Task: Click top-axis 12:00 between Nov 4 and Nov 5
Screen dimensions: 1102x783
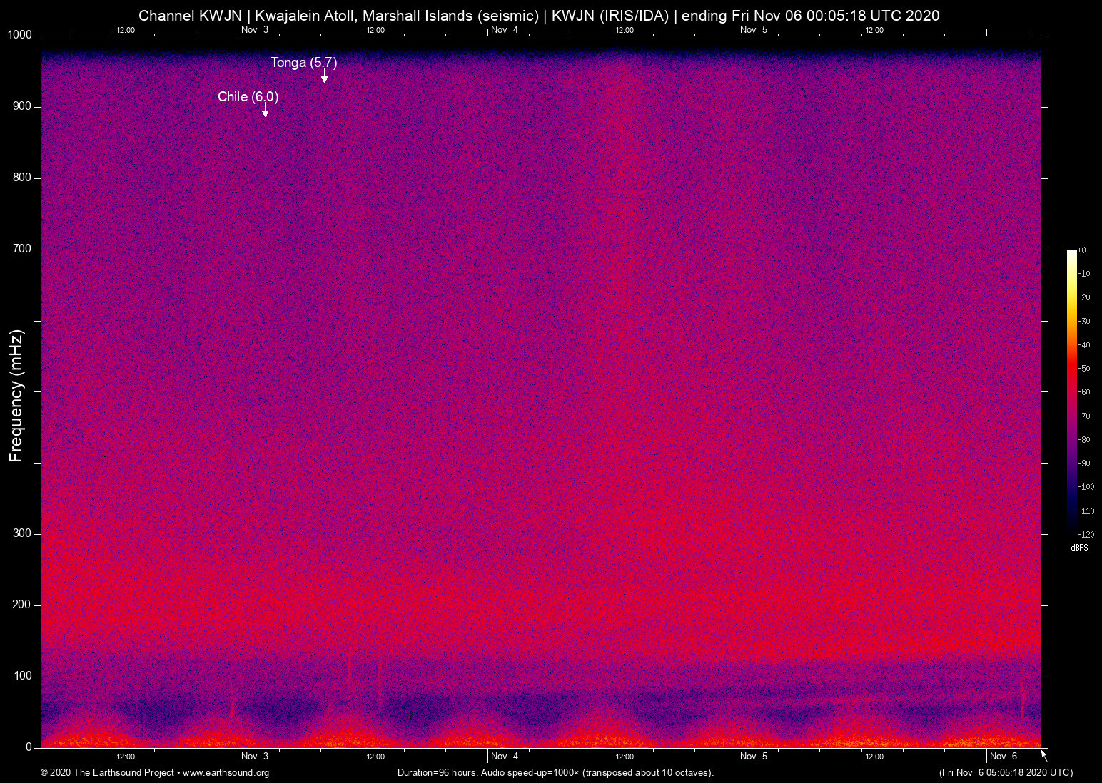Action: tap(625, 30)
